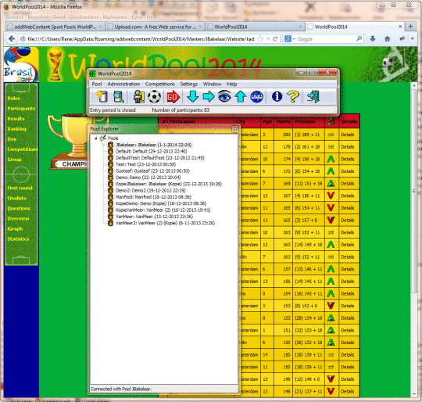Click the search magnifier in Google box
The image size is (422, 402).
point(359,39)
